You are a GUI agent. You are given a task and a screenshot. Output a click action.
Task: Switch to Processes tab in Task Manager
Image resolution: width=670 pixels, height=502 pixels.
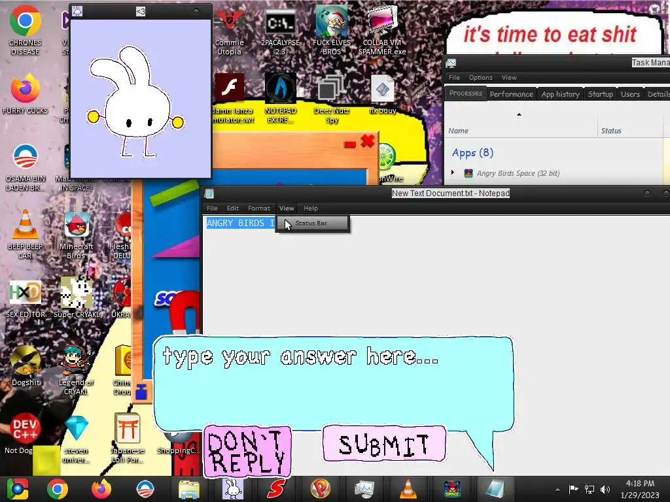(x=465, y=93)
